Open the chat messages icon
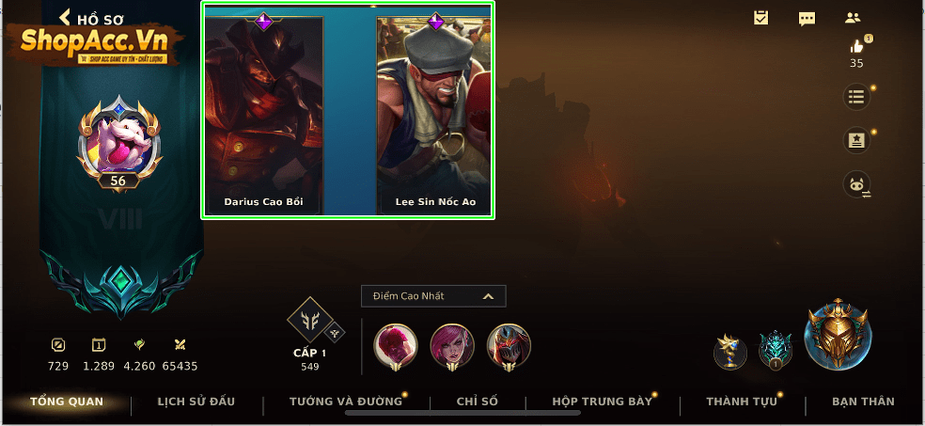 pos(807,19)
